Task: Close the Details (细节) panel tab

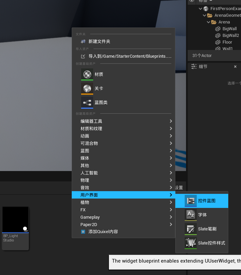Action: [x=235, y=67]
